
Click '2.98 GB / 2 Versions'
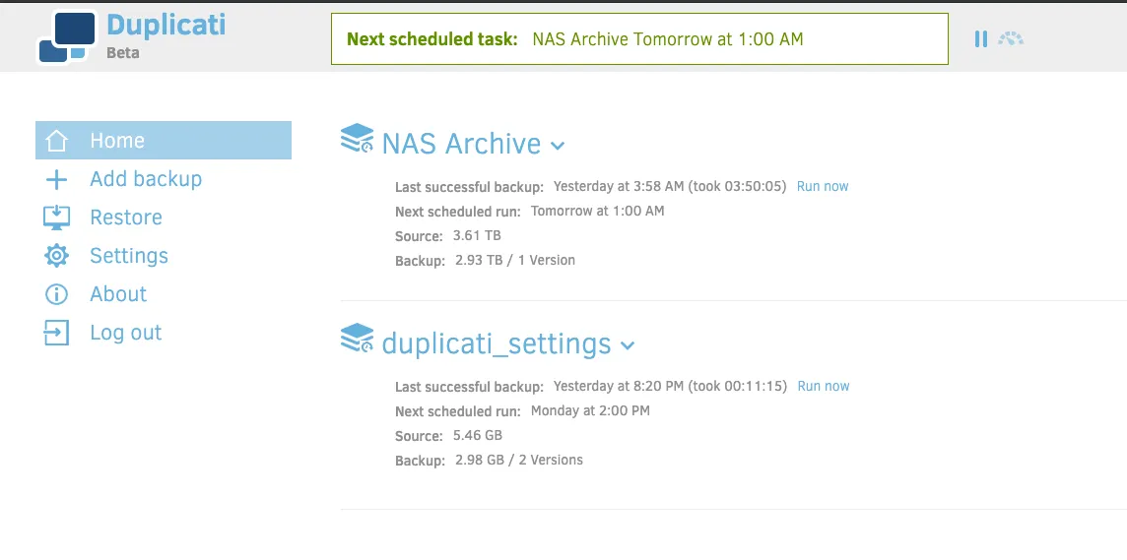(x=519, y=460)
